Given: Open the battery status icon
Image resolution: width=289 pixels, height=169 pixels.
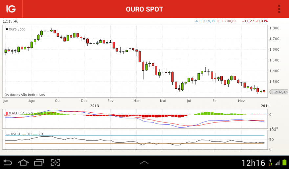Looking at the screenshot, I should (285, 162).
